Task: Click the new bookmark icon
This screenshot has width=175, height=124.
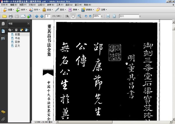Action: 21,30
